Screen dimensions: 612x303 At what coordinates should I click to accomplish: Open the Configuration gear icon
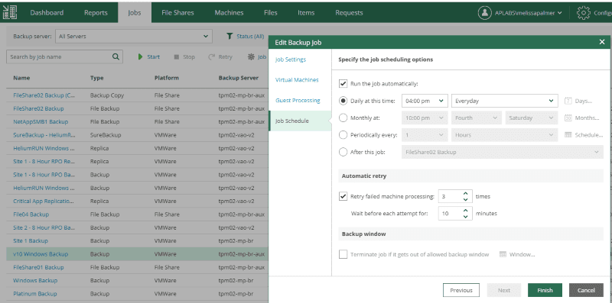[x=584, y=12]
